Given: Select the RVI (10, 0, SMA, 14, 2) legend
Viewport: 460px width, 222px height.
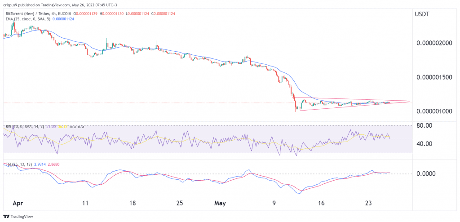Looking at the screenshot, I should [25, 127].
